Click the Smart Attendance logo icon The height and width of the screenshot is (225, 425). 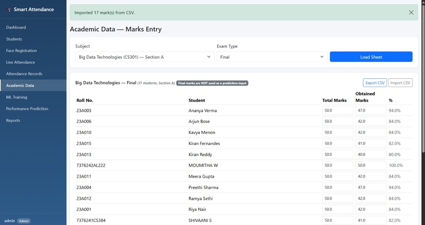click(x=8, y=9)
